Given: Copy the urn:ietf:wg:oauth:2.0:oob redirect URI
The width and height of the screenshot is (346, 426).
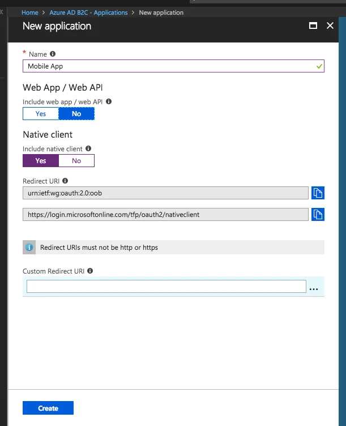Looking at the screenshot, I should tap(318, 193).
